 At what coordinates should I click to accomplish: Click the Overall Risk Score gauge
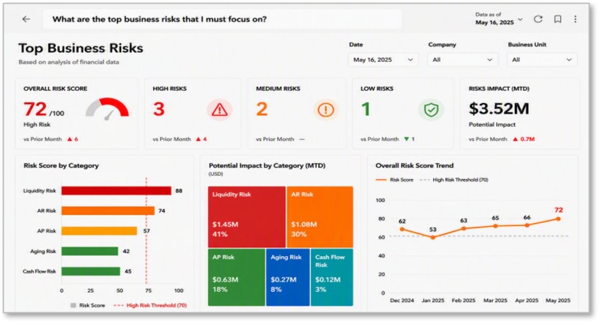coord(107,109)
